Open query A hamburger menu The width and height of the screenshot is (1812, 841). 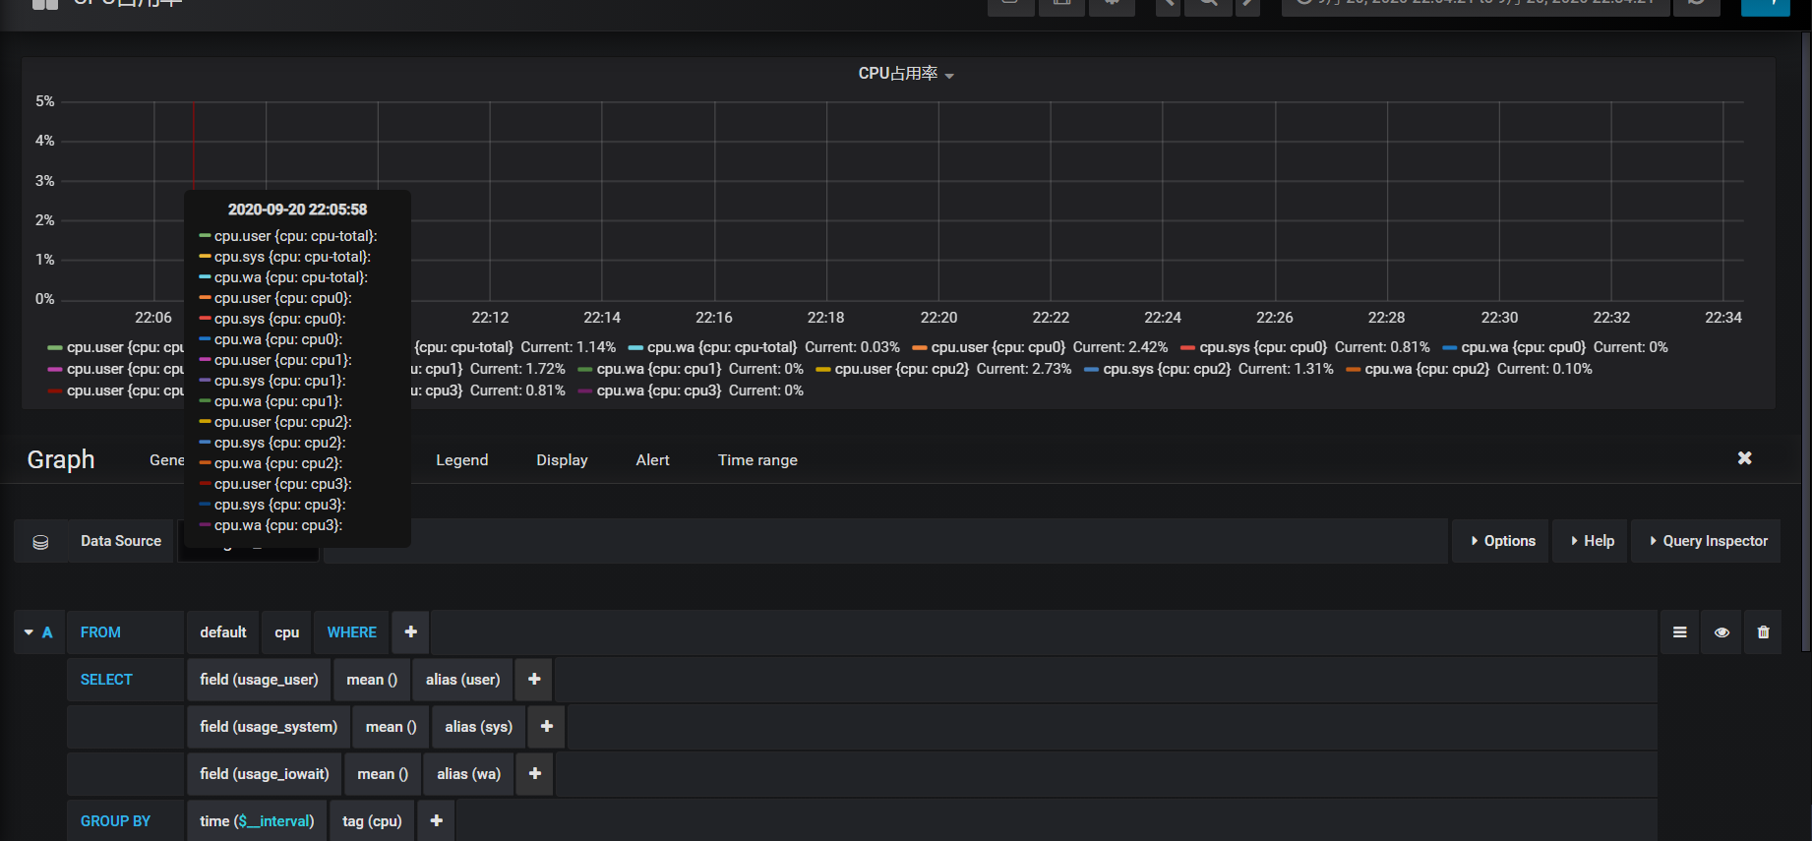point(1680,632)
